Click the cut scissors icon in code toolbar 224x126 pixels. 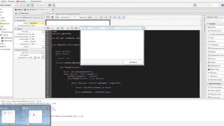(x=68, y=28)
